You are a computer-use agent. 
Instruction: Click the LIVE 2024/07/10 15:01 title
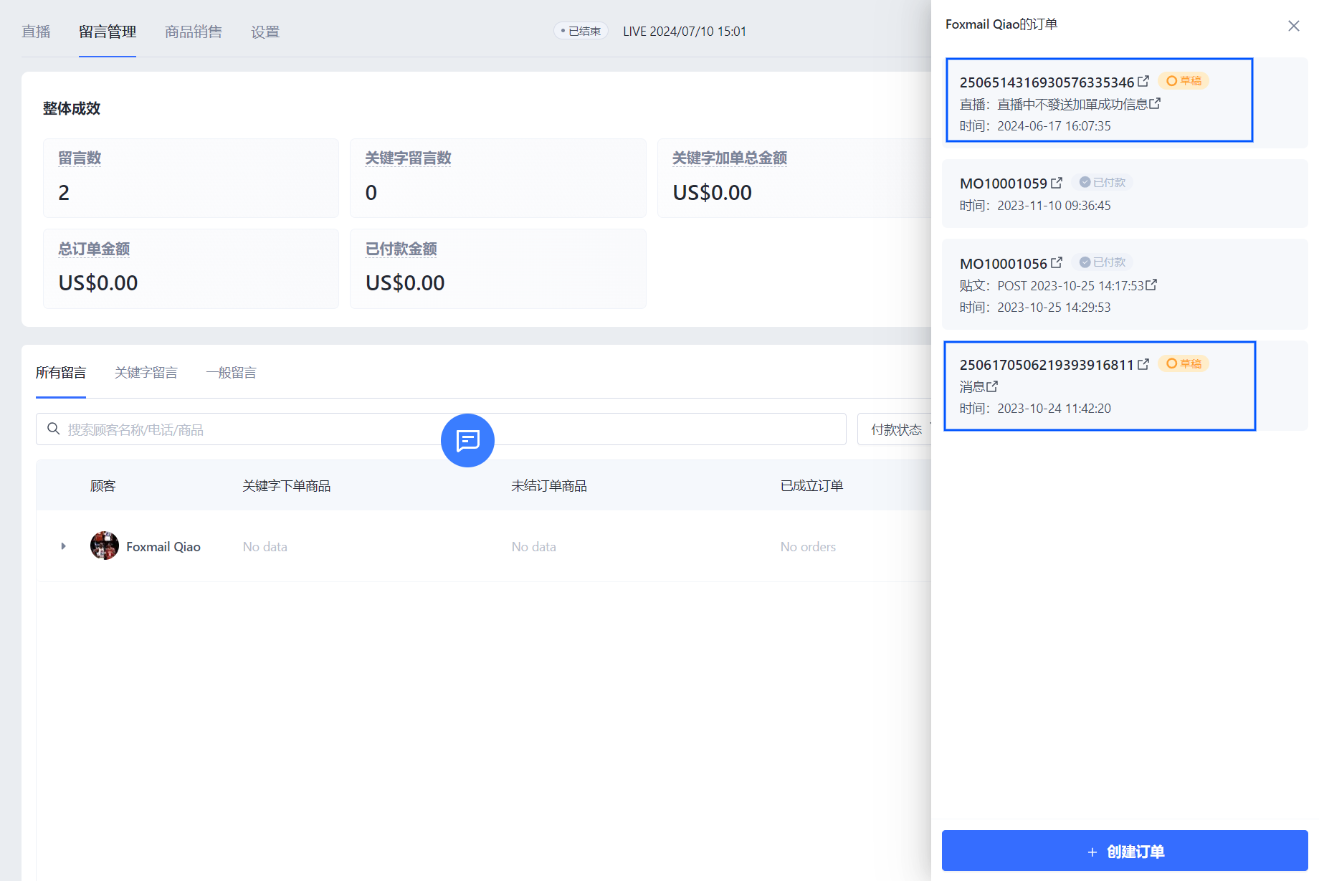pyautogui.click(x=685, y=32)
